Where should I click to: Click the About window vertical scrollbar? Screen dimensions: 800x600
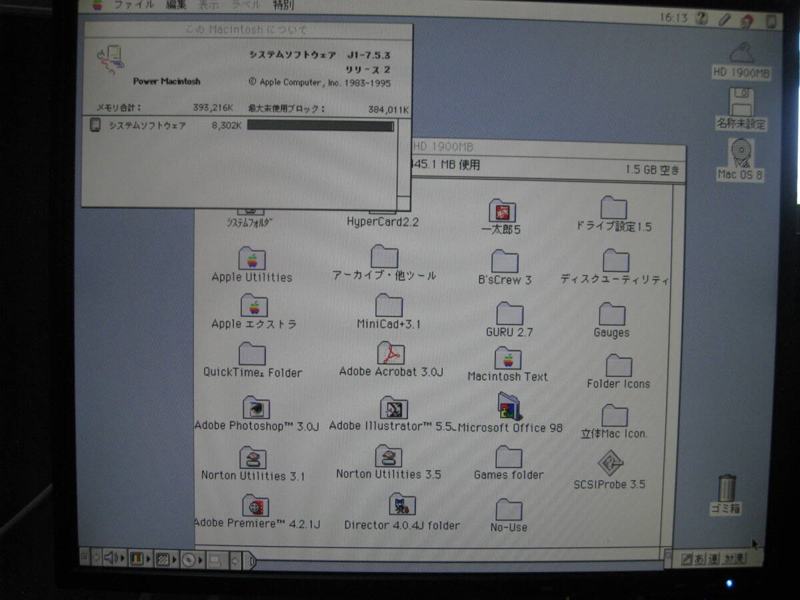405,157
